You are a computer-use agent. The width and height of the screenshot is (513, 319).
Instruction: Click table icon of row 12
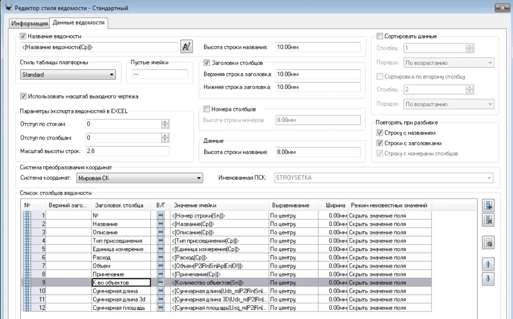pos(27,307)
